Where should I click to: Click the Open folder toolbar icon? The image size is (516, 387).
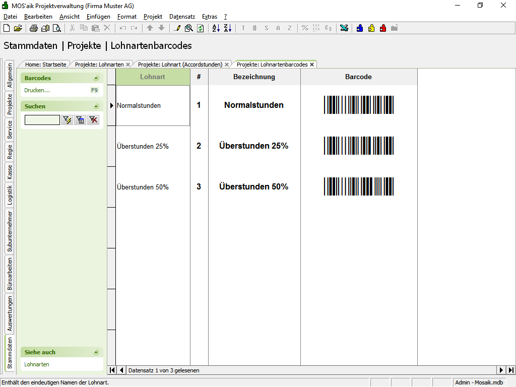click(18, 28)
